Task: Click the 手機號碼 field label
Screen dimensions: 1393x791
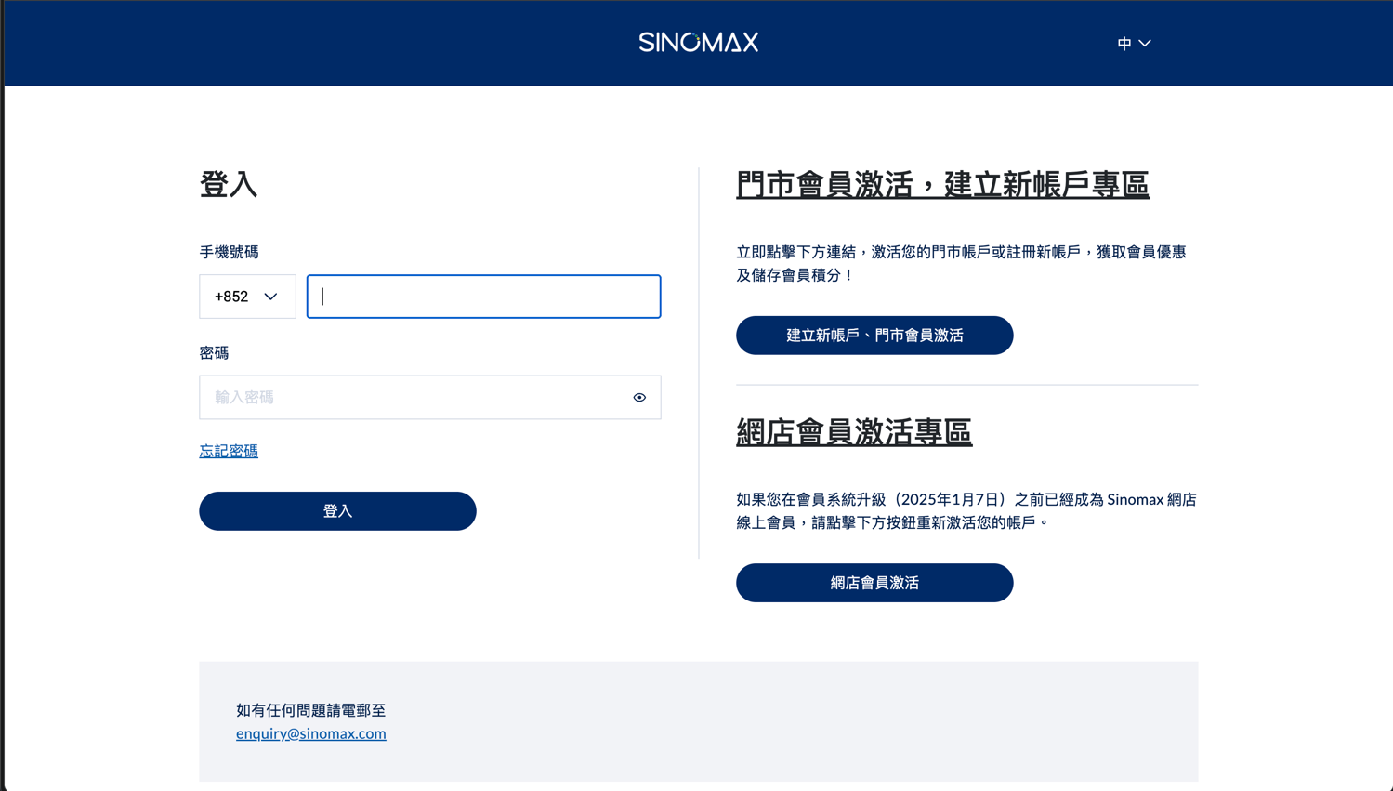Action: pyautogui.click(x=229, y=252)
